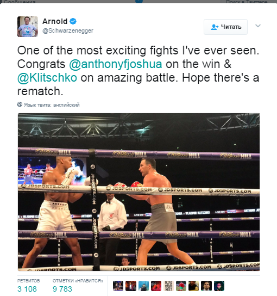Click the fifth text-poster liker avatar
The width and height of the screenshot is (277, 296).
169,286
